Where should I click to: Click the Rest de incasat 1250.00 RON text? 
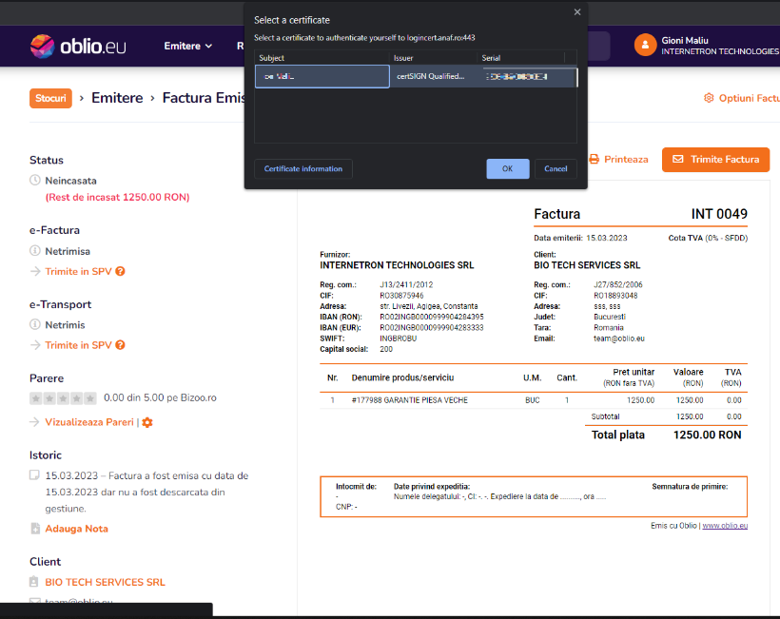(117, 197)
